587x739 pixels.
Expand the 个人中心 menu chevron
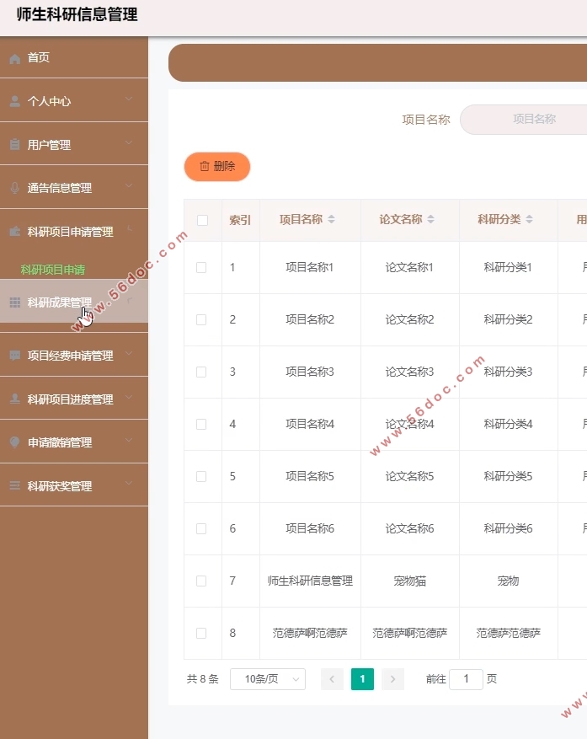click(129, 99)
